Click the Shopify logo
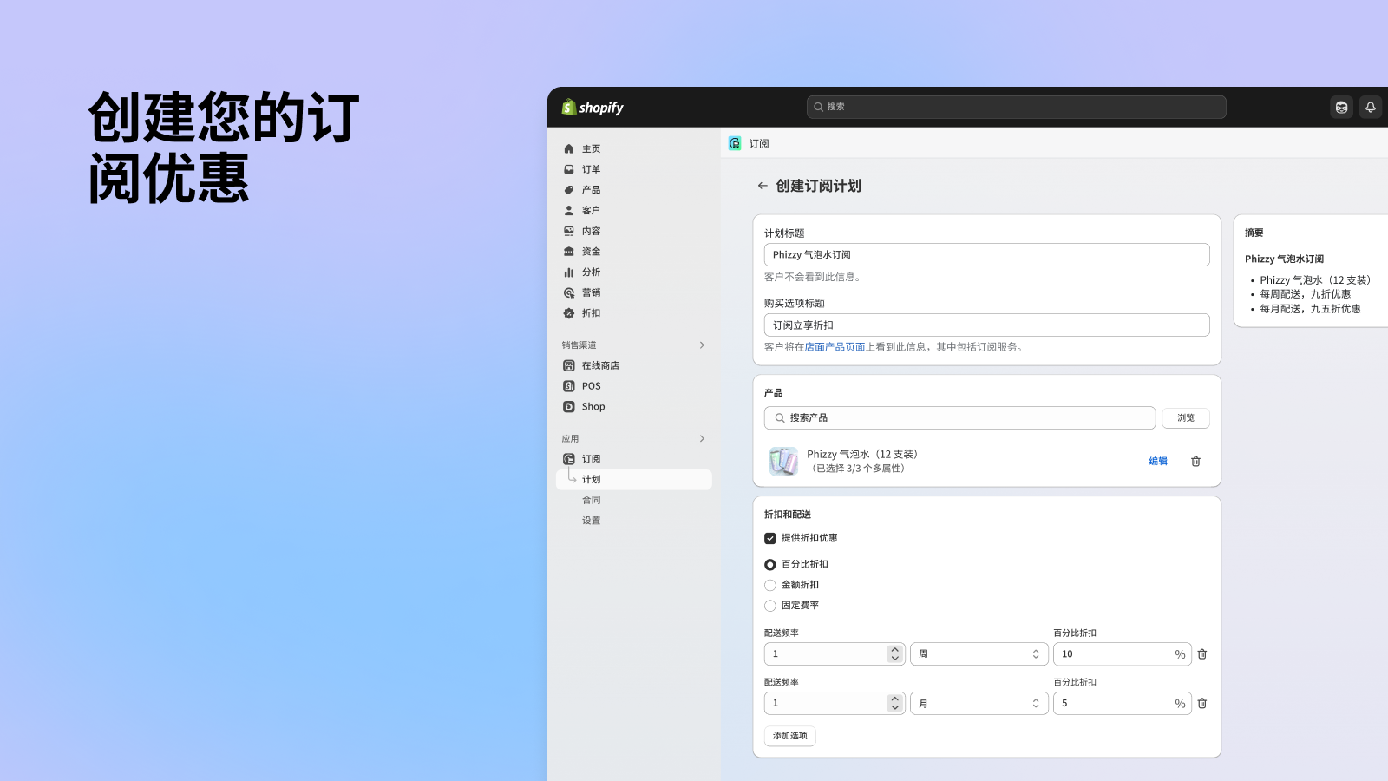1388x781 pixels. point(593,108)
